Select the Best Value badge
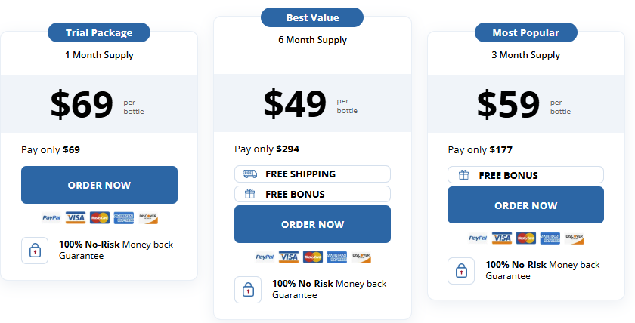The height and width of the screenshot is (323, 635). click(x=312, y=17)
